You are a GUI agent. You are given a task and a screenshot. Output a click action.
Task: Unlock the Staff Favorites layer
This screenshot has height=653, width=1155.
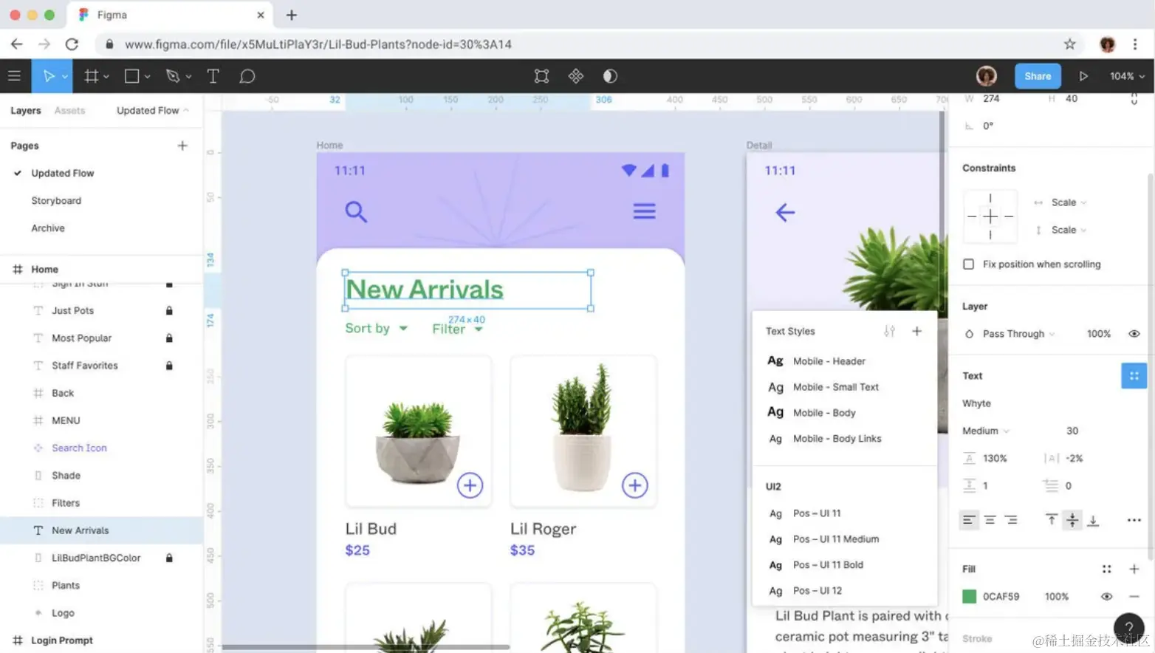169,365
